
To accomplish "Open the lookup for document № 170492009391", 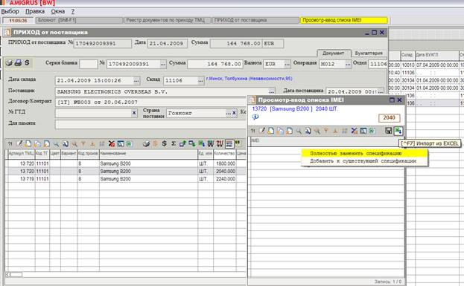I will pos(163,64).
